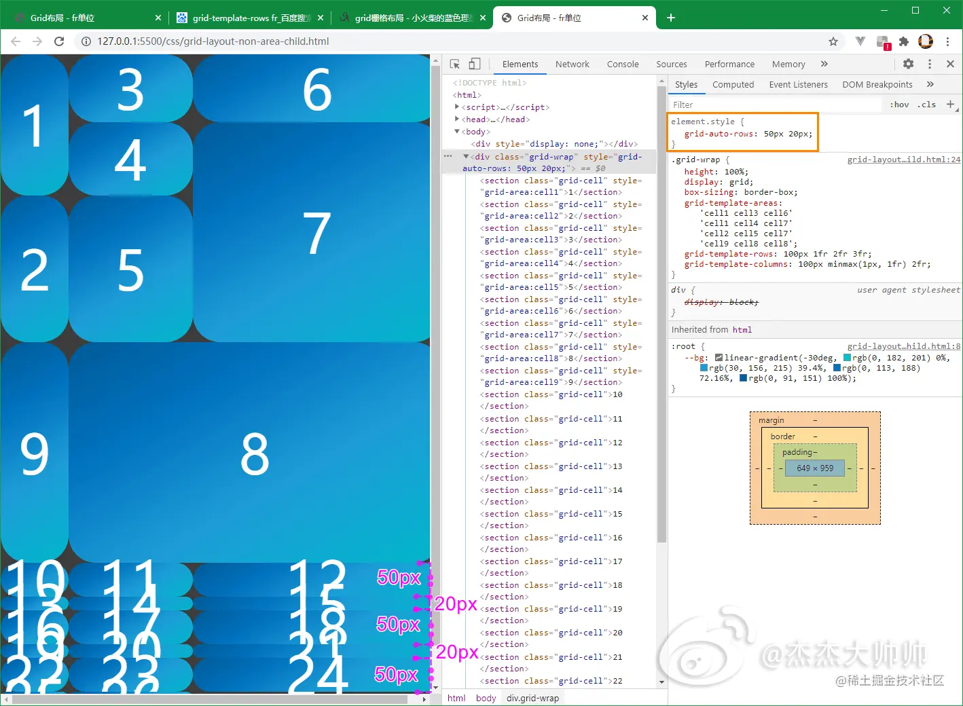Image resolution: width=963 pixels, height=706 pixels.
Task: Open the Chrome profile avatar
Action: [x=926, y=41]
